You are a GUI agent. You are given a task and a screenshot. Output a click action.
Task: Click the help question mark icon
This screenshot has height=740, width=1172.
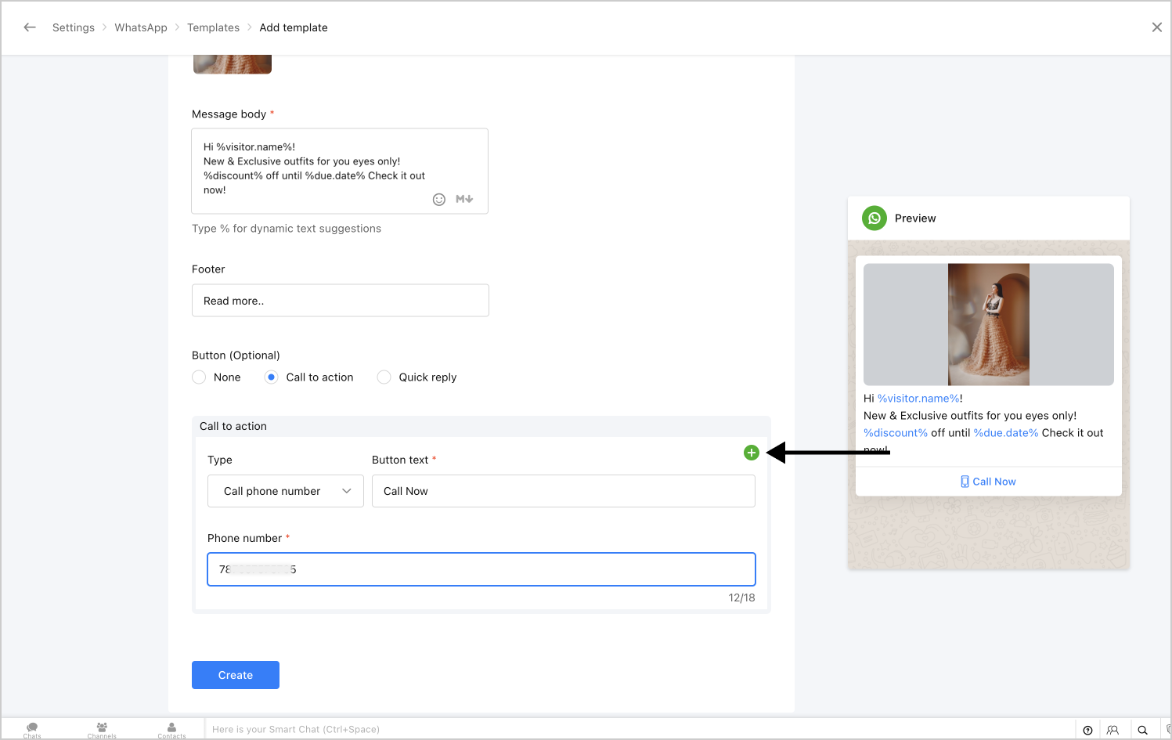pyautogui.click(x=1087, y=730)
